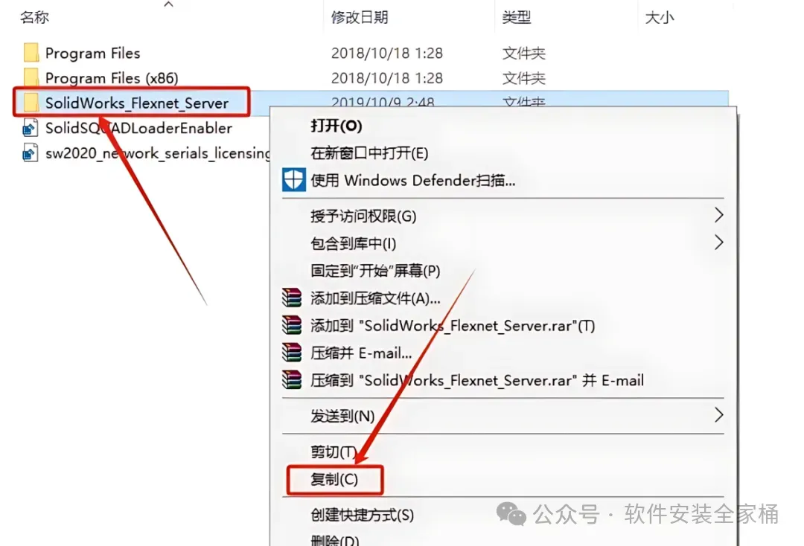Click the SolidWorks_Flexnet_Server folder icon
Screen dimensions: 804x546
coord(31,103)
